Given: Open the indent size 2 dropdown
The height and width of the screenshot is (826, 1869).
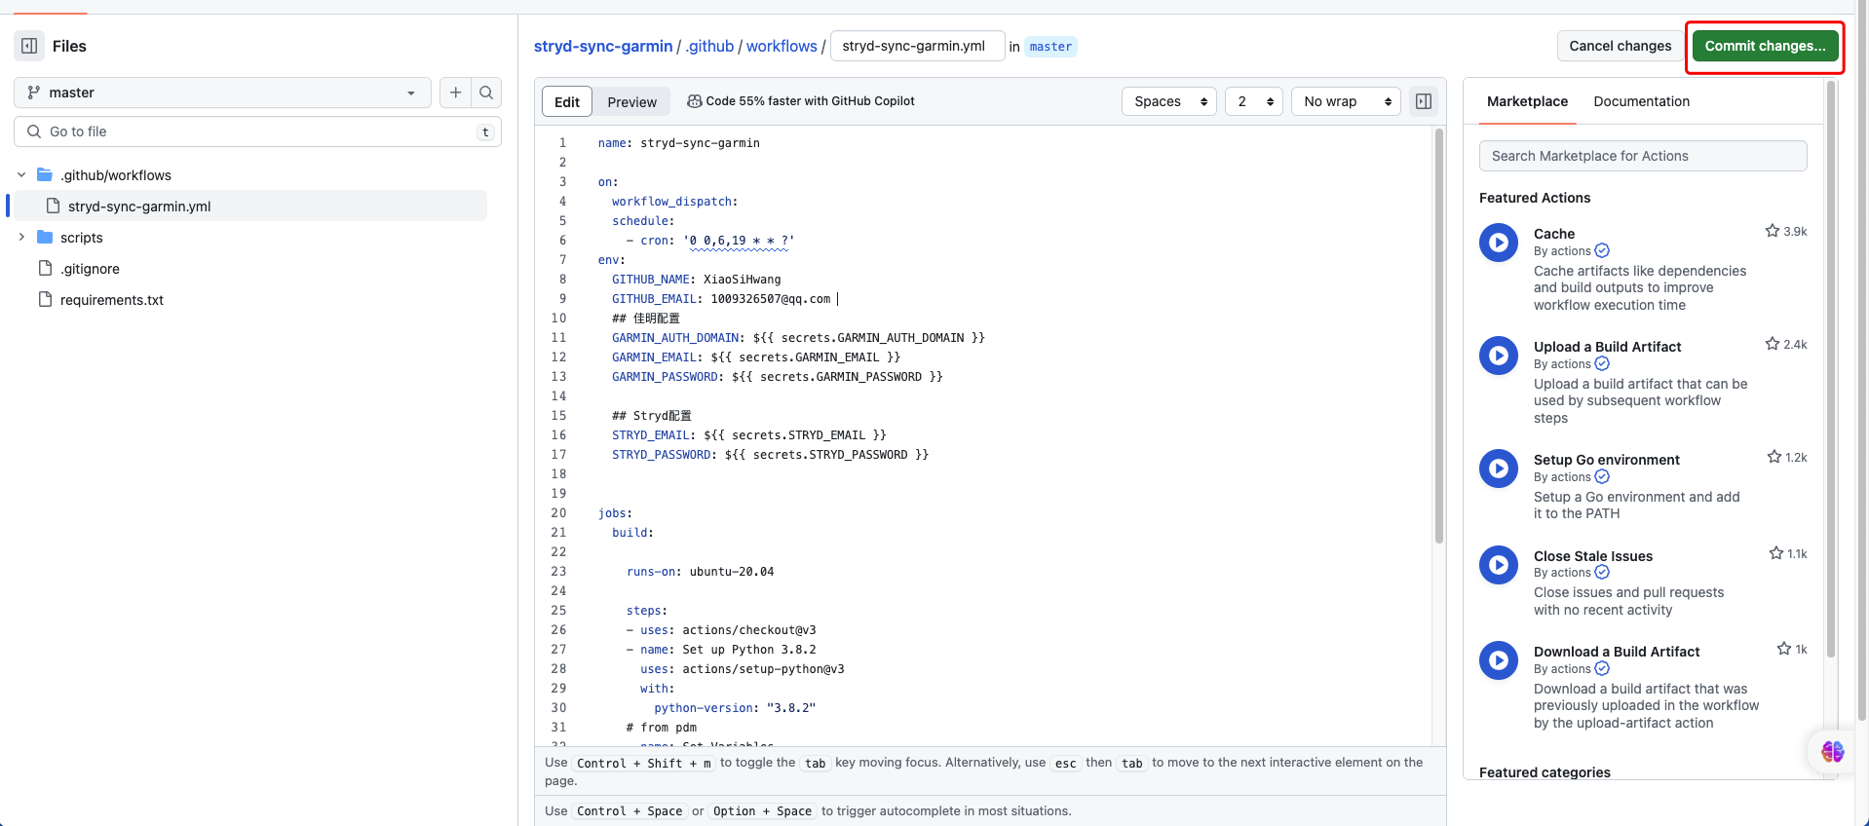Looking at the screenshot, I should click(x=1254, y=101).
